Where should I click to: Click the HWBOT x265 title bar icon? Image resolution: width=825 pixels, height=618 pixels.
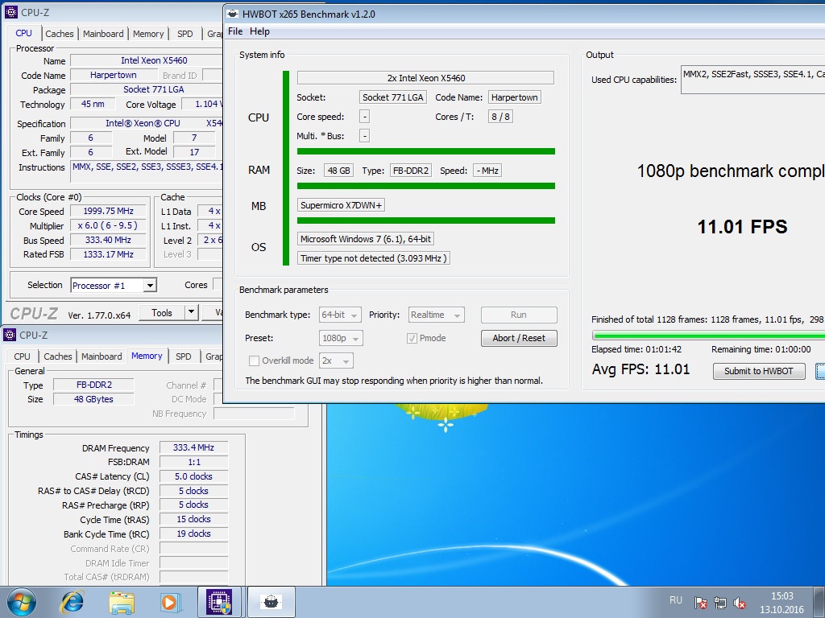pos(233,14)
